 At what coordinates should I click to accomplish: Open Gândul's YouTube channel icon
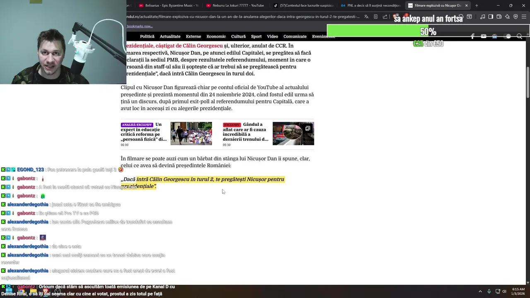click(x=484, y=36)
